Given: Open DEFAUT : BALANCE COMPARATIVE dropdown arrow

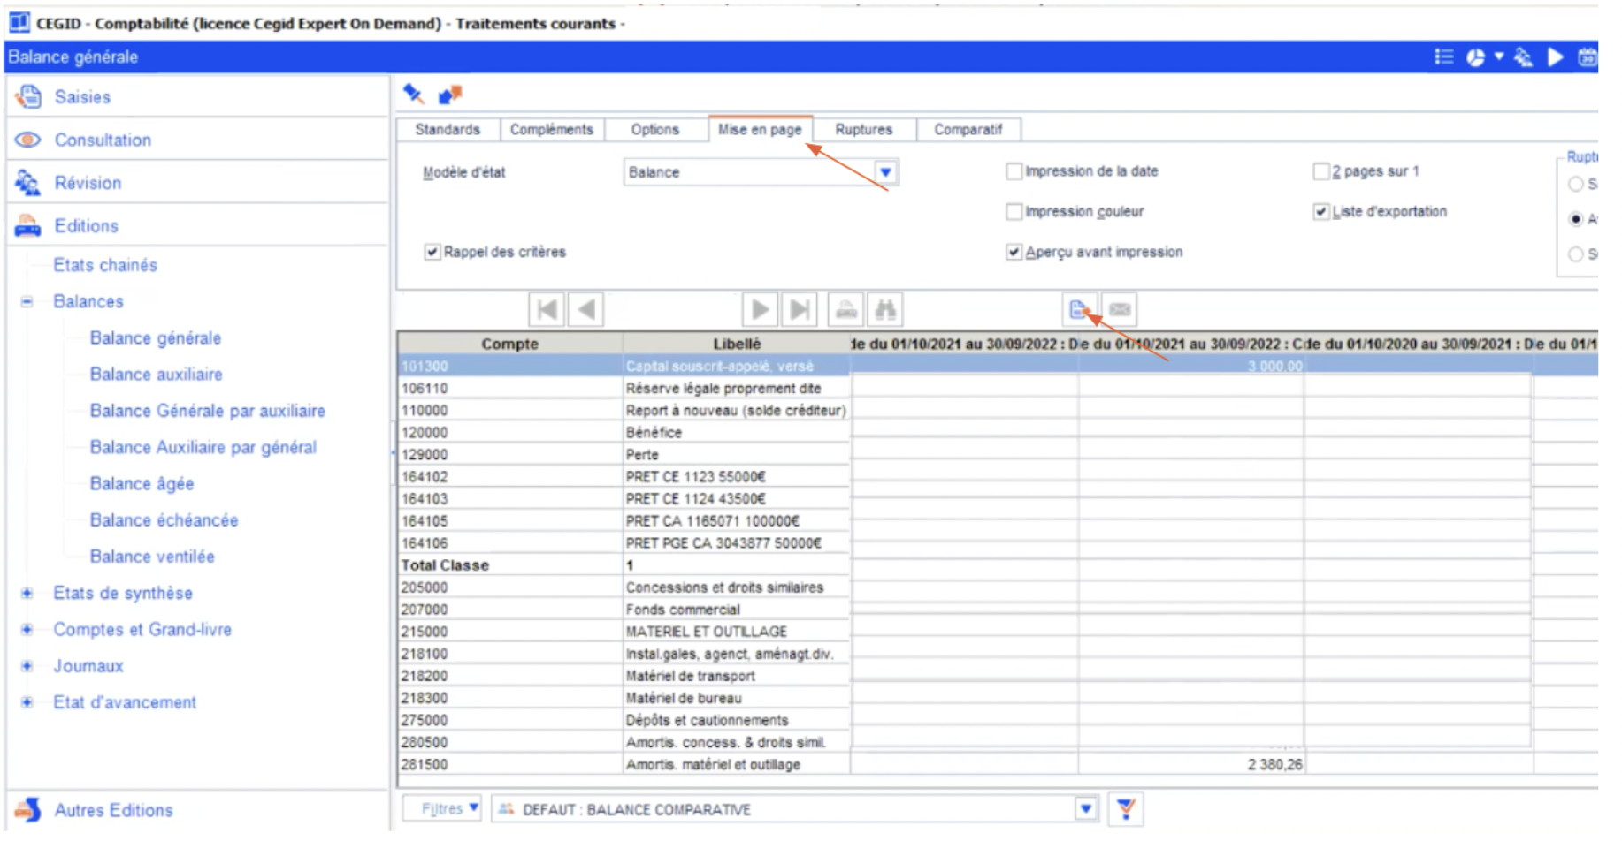Looking at the screenshot, I should coord(1086,808).
